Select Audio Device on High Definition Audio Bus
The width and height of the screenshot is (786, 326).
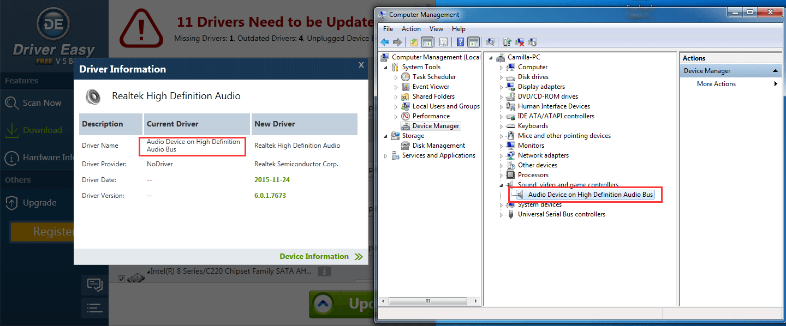tap(591, 195)
